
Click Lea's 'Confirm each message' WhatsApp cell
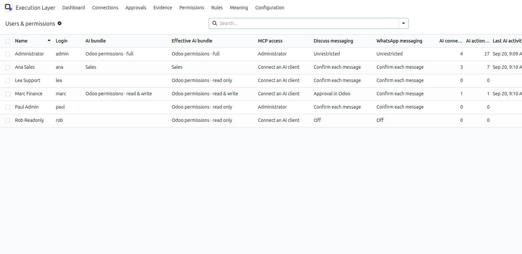click(x=400, y=80)
